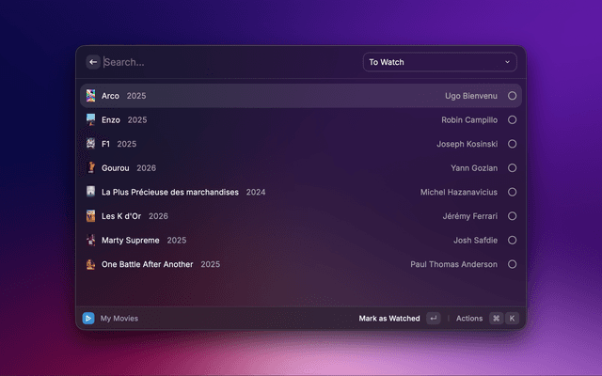Click the Enzo movie poster icon
This screenshot has width=602, height=376.
pos(91,120)
